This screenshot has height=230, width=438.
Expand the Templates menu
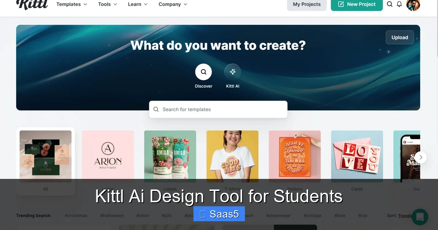tap(72, 4)
